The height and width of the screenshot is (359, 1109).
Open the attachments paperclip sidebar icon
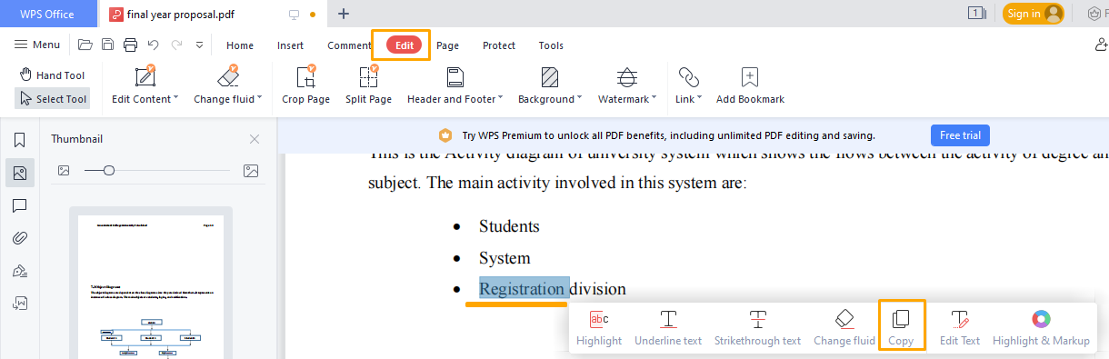(19, 238)
